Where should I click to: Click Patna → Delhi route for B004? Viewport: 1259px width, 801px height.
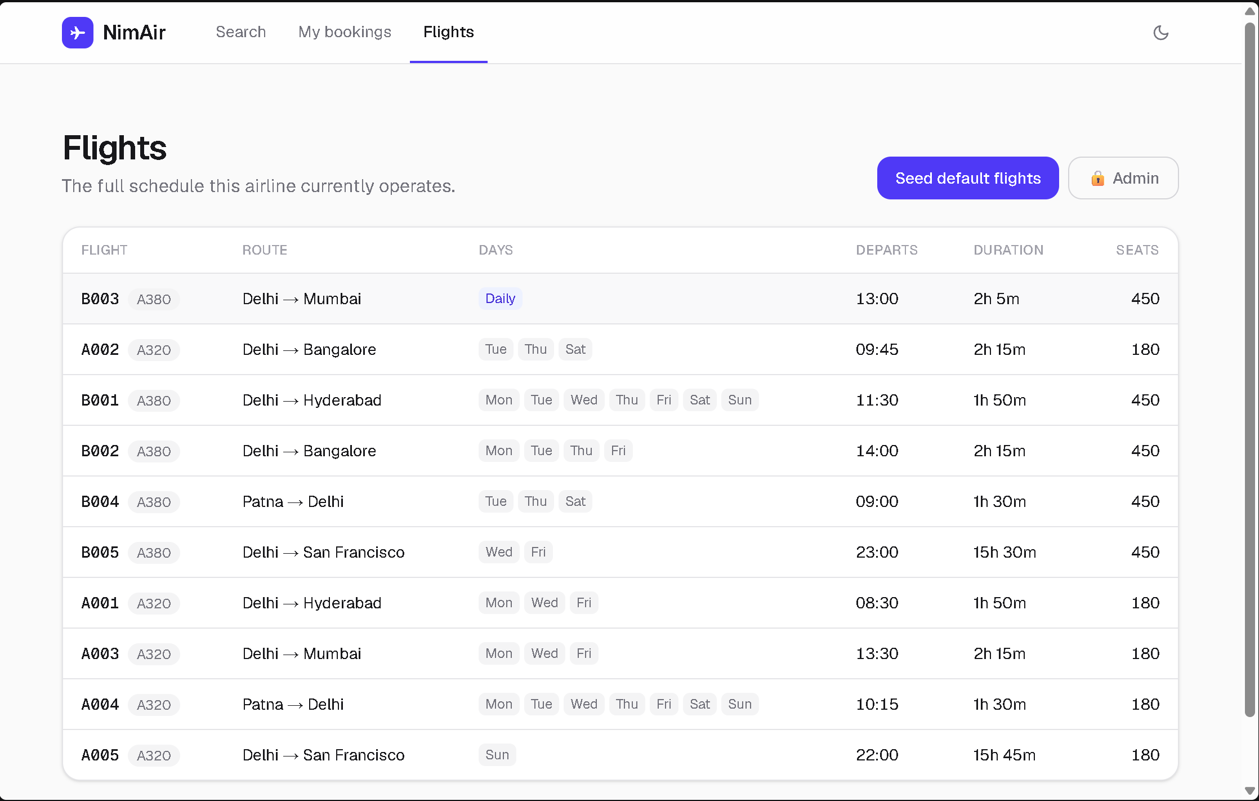click(293, 501)
